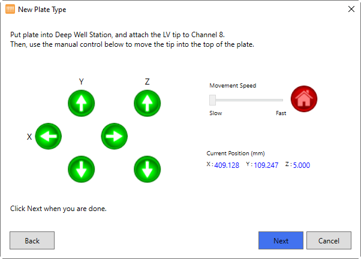361x259 pixels.
Task: Click the slider track near Fast end
Action: (277, 100)
